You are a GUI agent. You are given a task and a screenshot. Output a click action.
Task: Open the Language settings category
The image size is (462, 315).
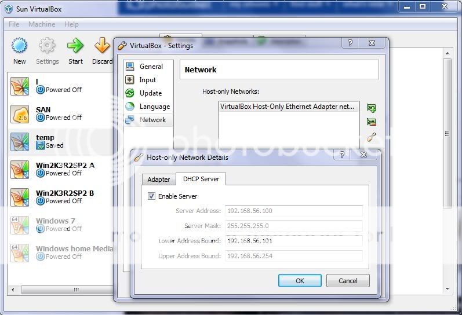tap(154, 107)
